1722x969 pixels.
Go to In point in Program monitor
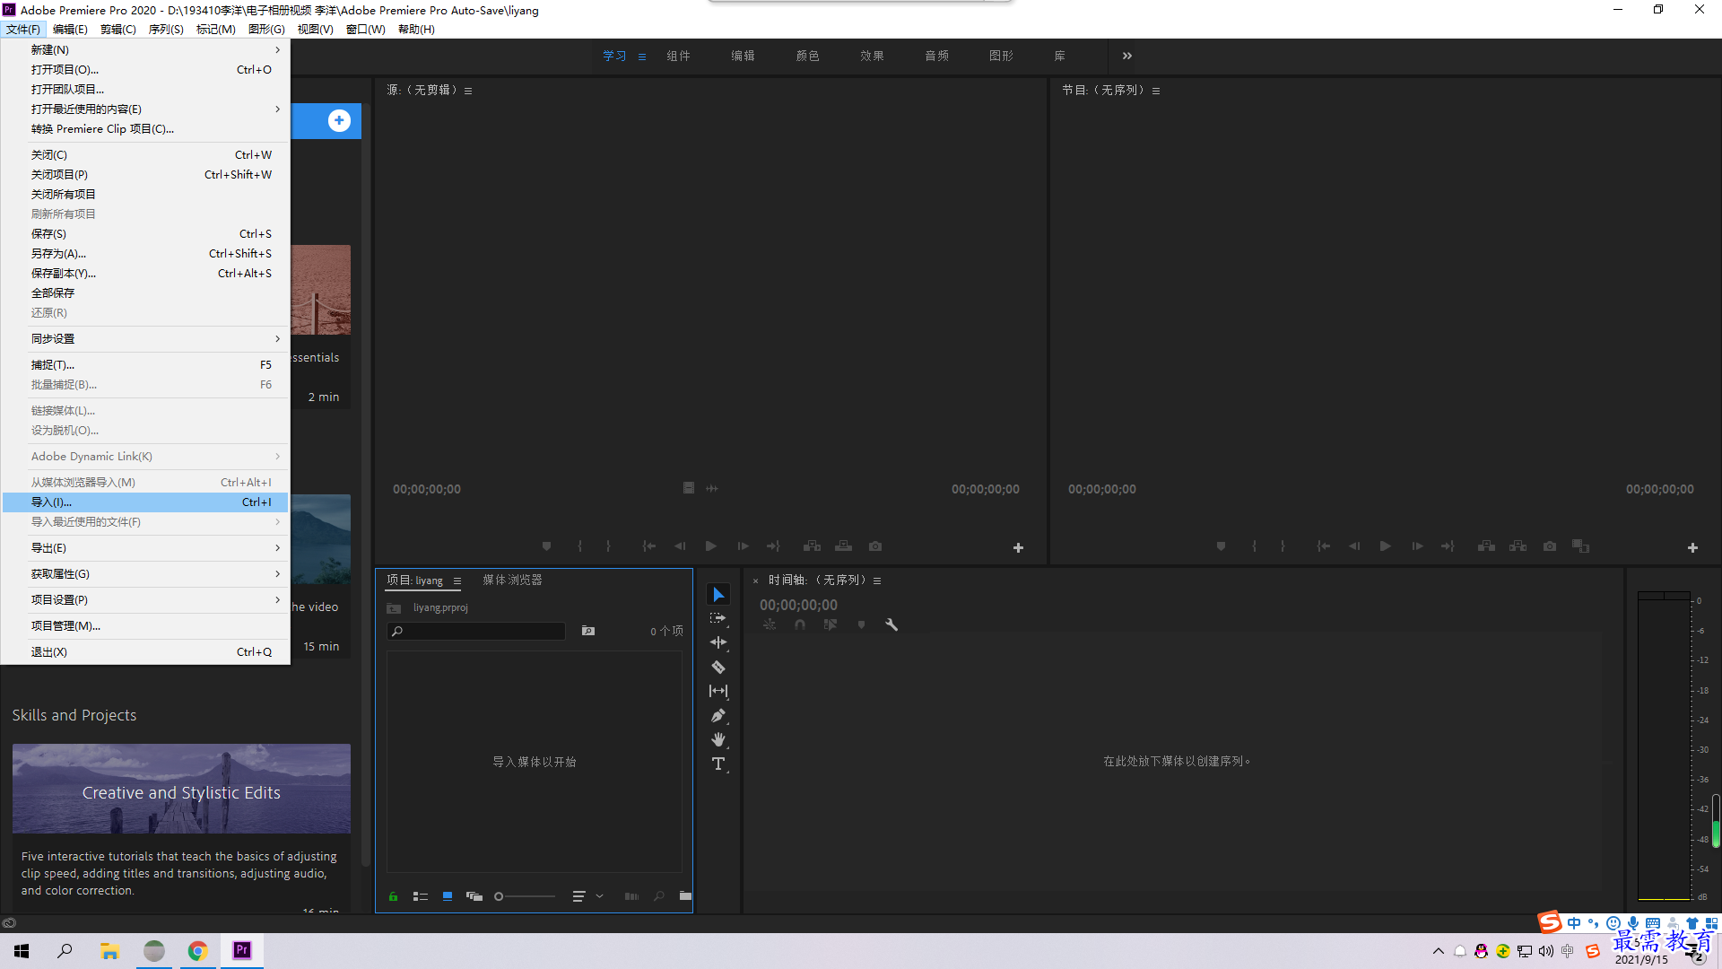1324,546
